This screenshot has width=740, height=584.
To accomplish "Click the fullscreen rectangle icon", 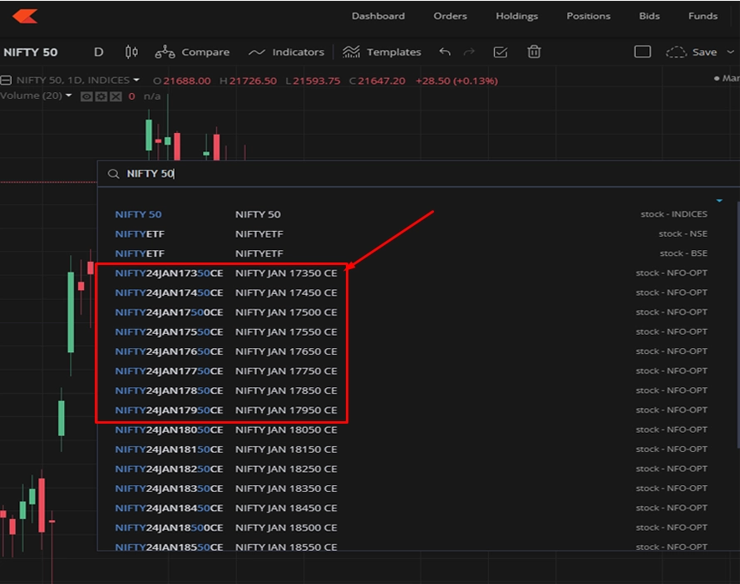I will pos(642,52).
